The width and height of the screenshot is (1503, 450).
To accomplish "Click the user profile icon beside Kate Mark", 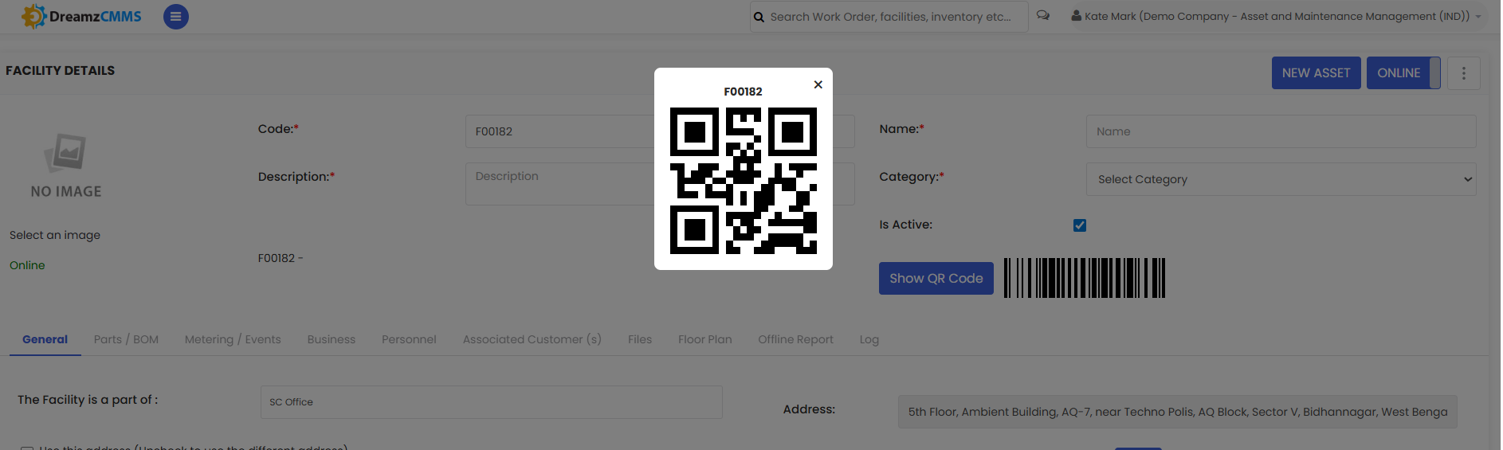I will coord(1076,15).
